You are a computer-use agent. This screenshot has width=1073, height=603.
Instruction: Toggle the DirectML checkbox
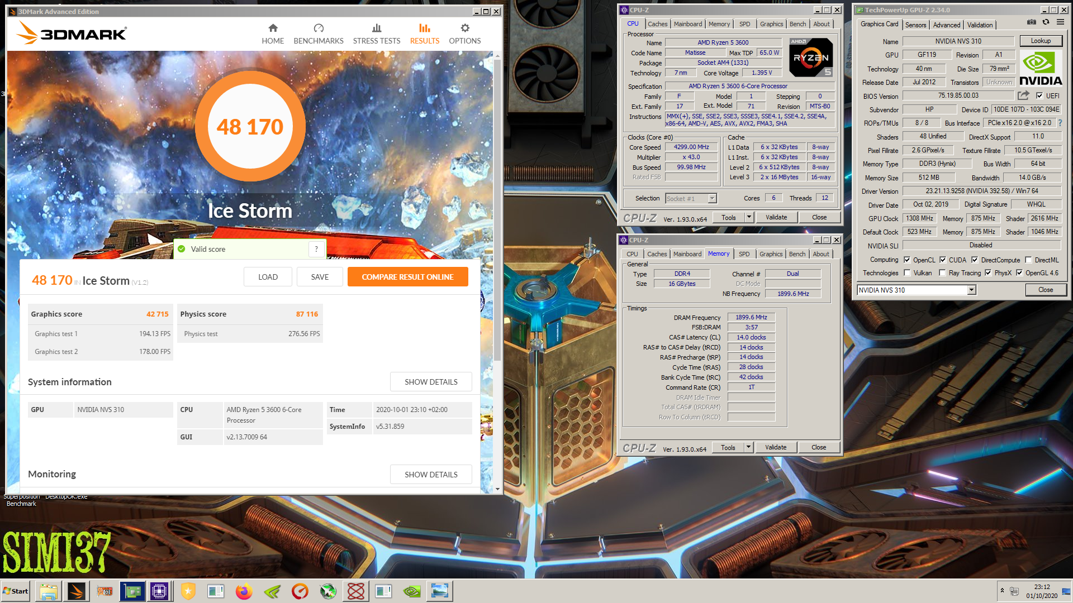coord(1028,260)
